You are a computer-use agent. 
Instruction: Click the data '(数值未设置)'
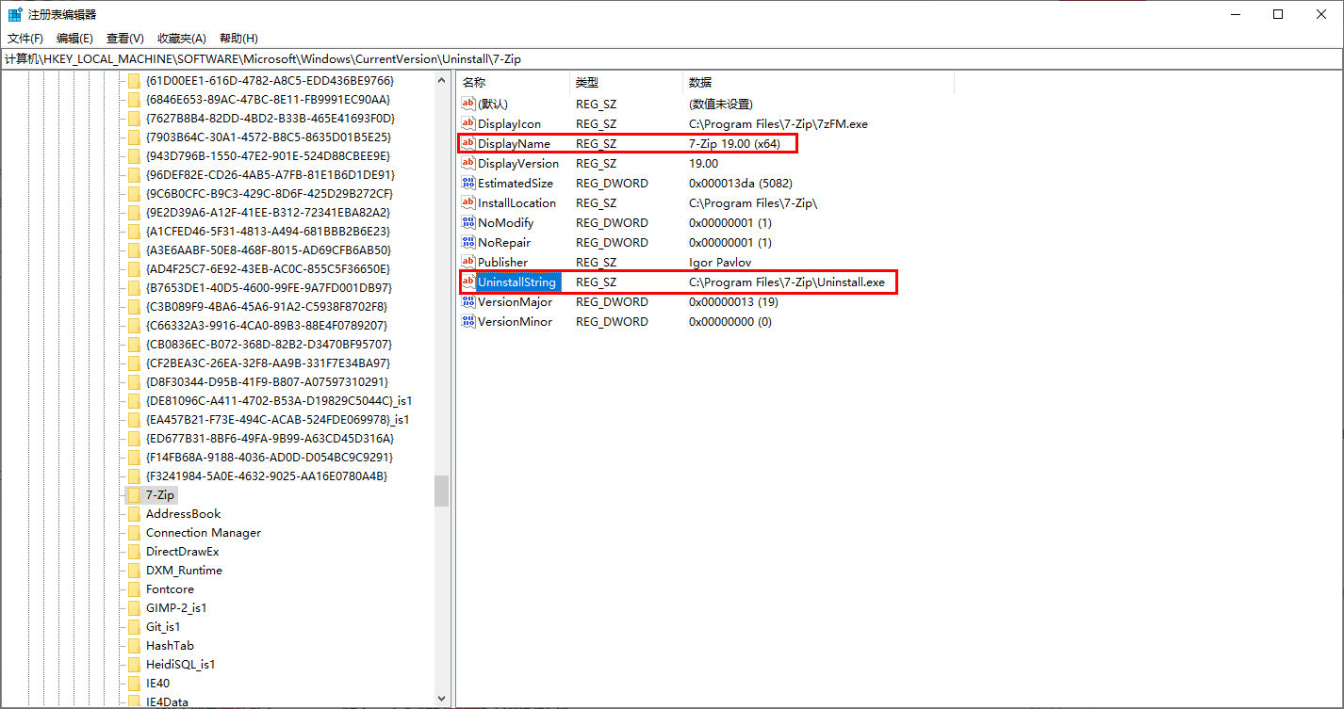tap(721, 104)
